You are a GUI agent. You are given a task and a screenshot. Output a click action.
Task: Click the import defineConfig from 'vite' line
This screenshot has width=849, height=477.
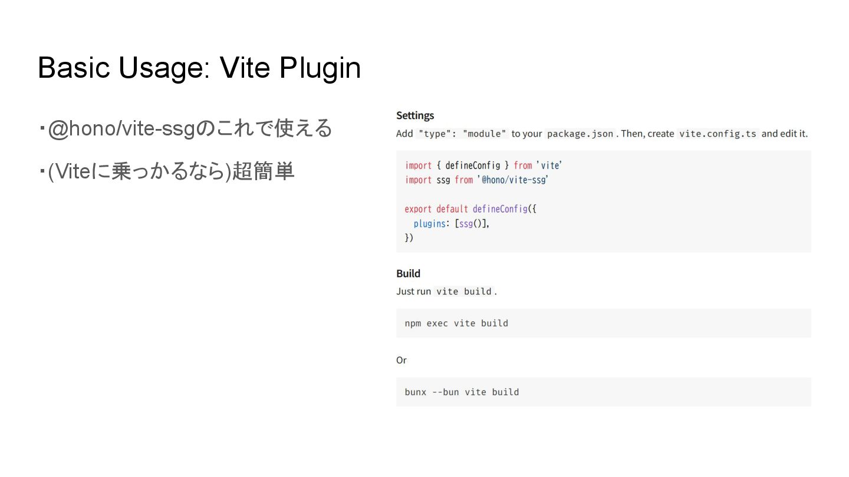(483, 165)
